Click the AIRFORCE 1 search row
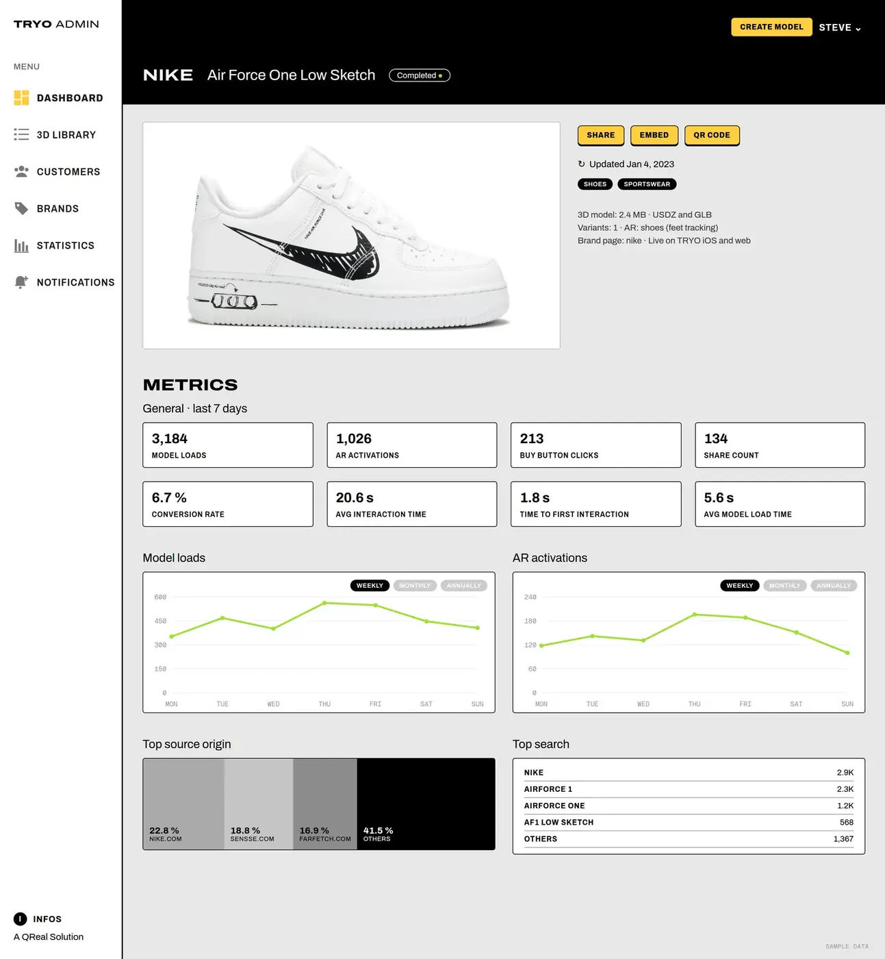 pyautogui.click(x=689, y=789)
